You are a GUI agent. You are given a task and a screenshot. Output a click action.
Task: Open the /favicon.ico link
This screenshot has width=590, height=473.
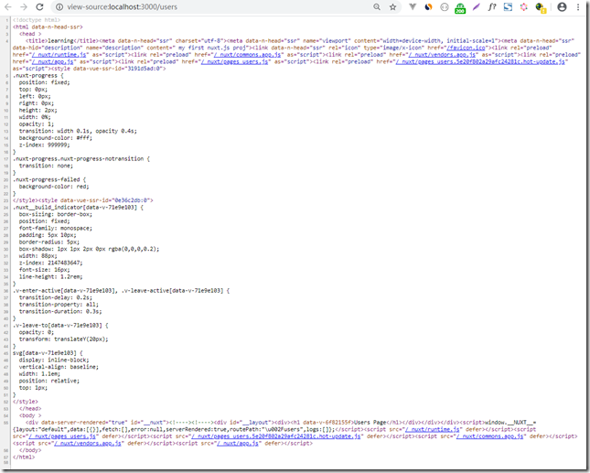(x=466, y=48)
